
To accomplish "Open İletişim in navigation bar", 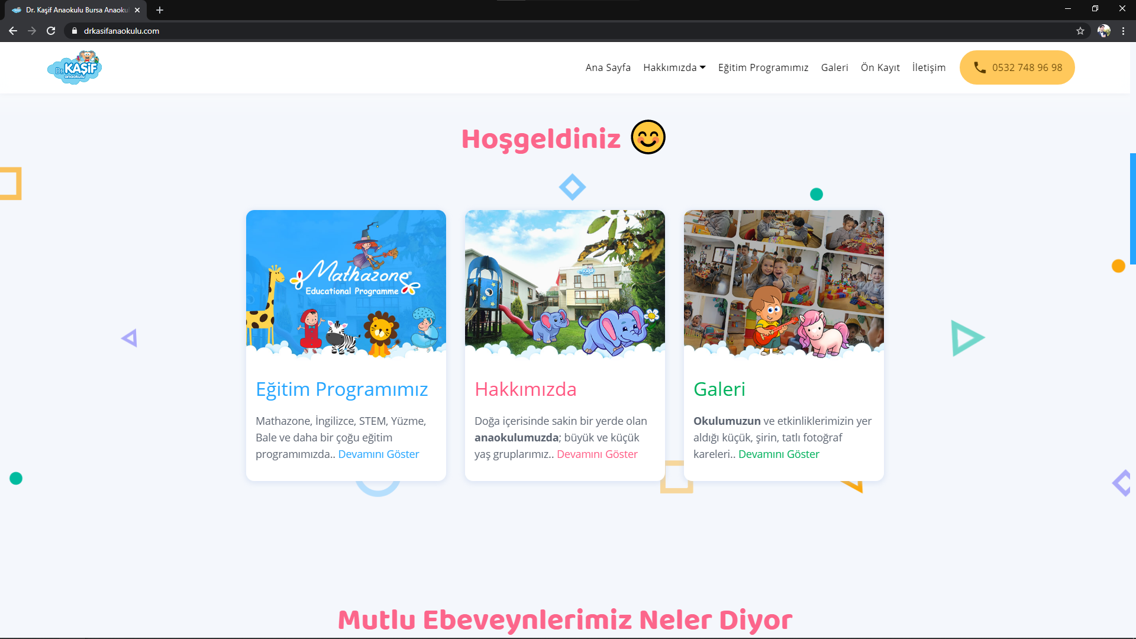I will [928, 67].
